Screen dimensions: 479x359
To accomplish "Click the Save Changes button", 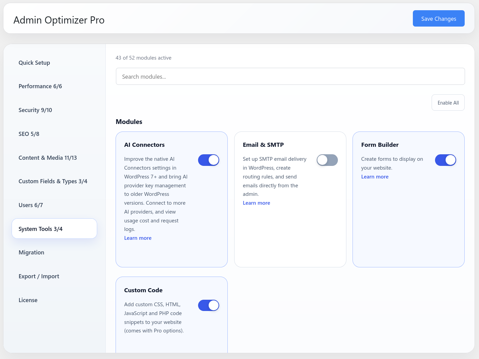I will [438, 18].
